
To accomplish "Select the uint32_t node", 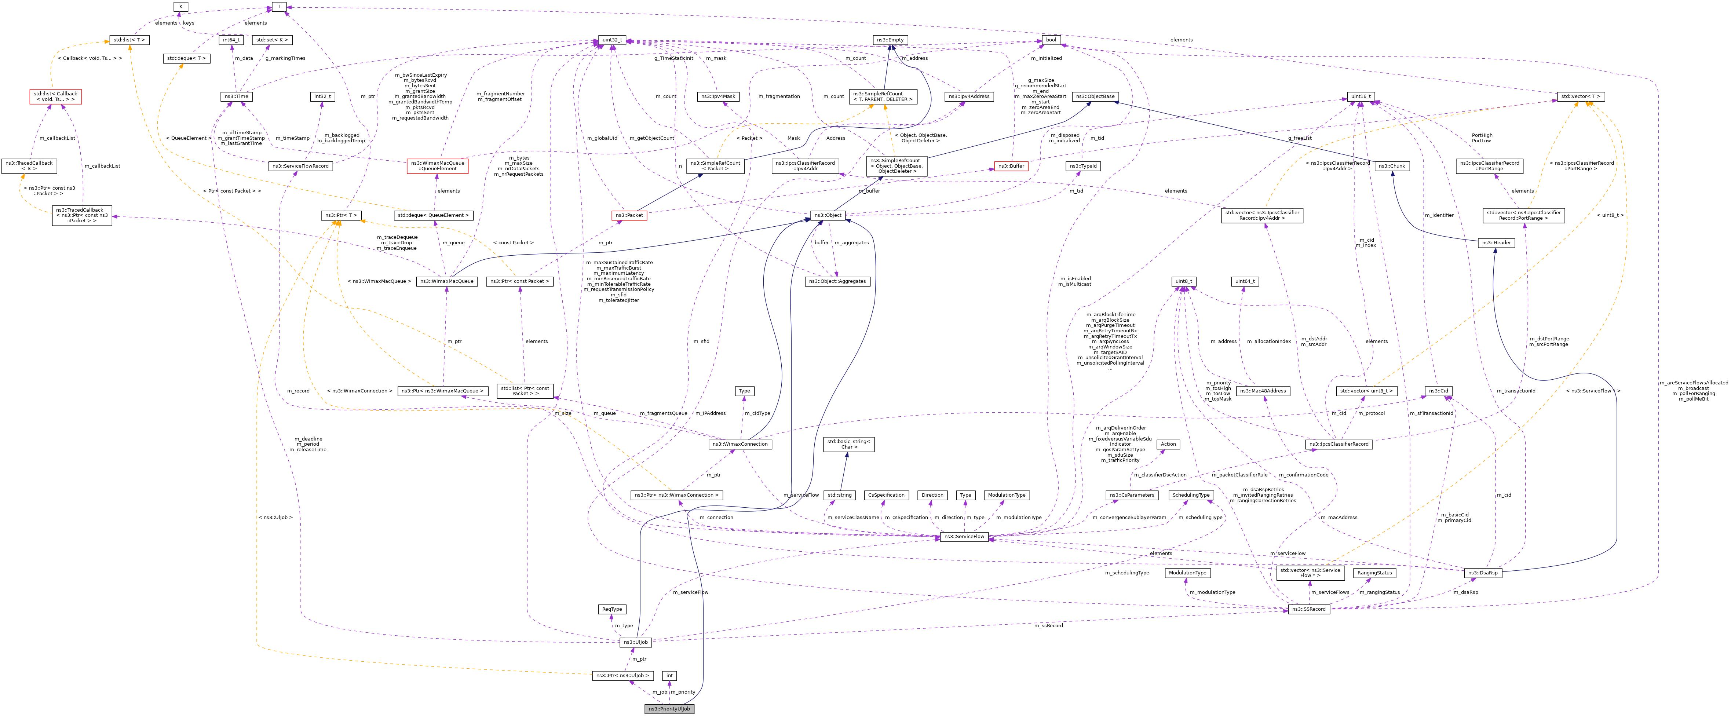I will [x=612, y=40].
